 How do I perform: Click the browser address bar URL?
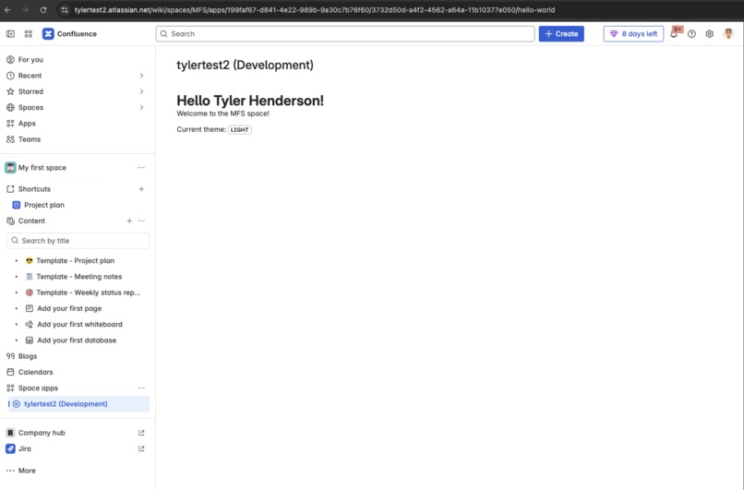tap(315, 10)
